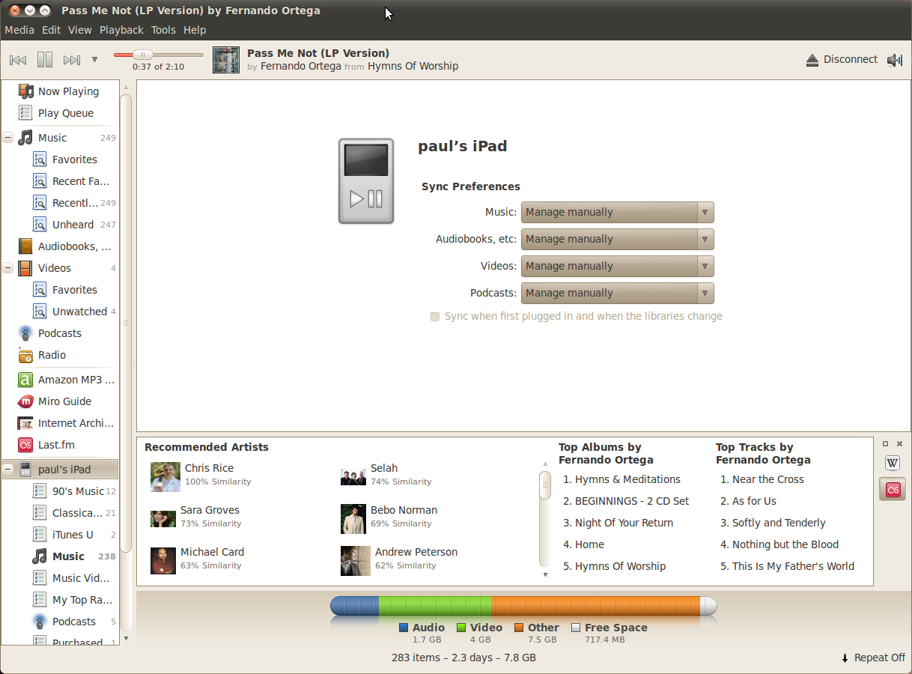This screenshot has width=912, height=674.
Task: Open the Music Videos iPad playlist
Action: (x=60, y=578)
